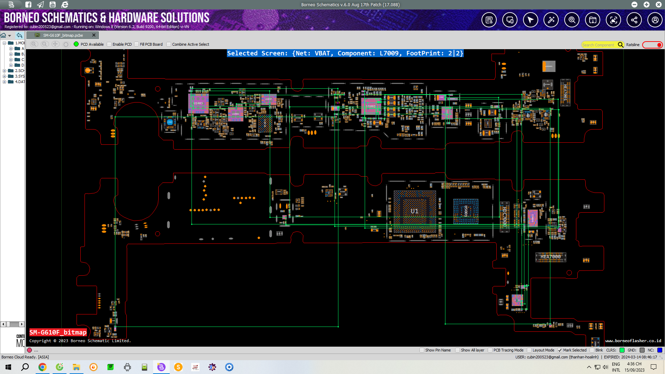Open the notification center on taskbar
665x374 pixels.
pyautogui.click(x=654, y=367)
